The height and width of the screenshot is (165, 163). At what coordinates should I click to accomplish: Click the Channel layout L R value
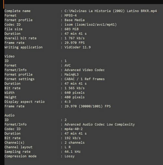coord(68,147)
